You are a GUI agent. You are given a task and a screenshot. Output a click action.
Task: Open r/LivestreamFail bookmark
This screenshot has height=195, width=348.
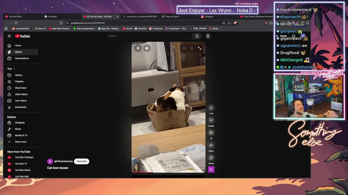pos(21,28)
